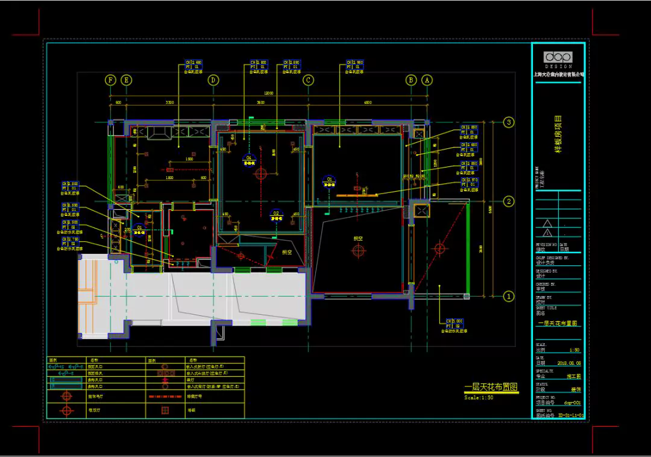Select cyan linear air vent legend symbol

pyautogui.click(x=66, y=381)
